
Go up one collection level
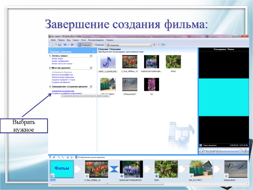point(154,45)
